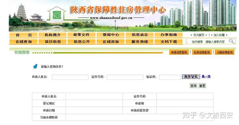
Task: Click the 查询 button
Action: click(x=194, y=86)
